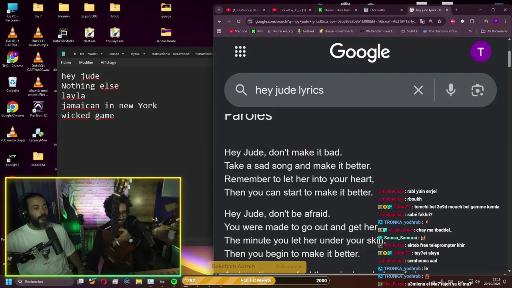This screenshot has width=512, height=288.
Task: Start voice search with the microphone icon
Action: click(451, 90)
